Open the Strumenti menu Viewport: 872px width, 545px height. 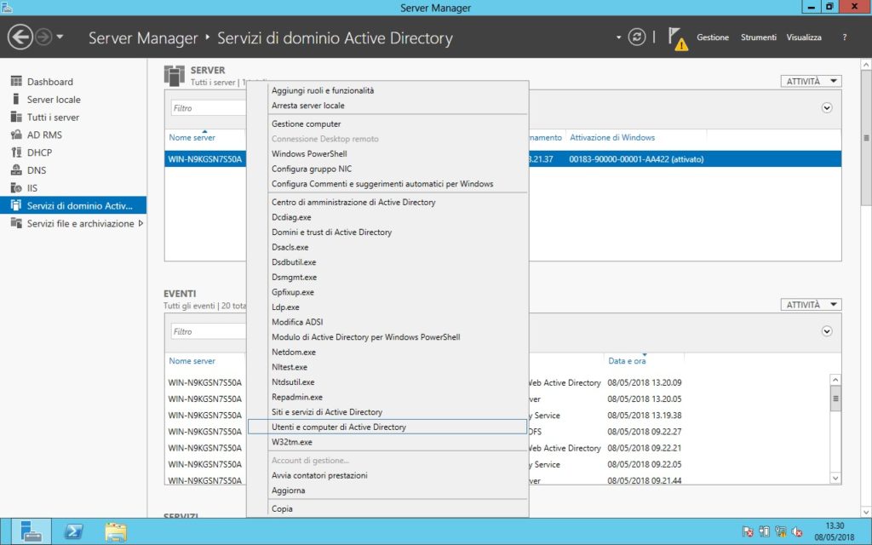tap(758, 37)
